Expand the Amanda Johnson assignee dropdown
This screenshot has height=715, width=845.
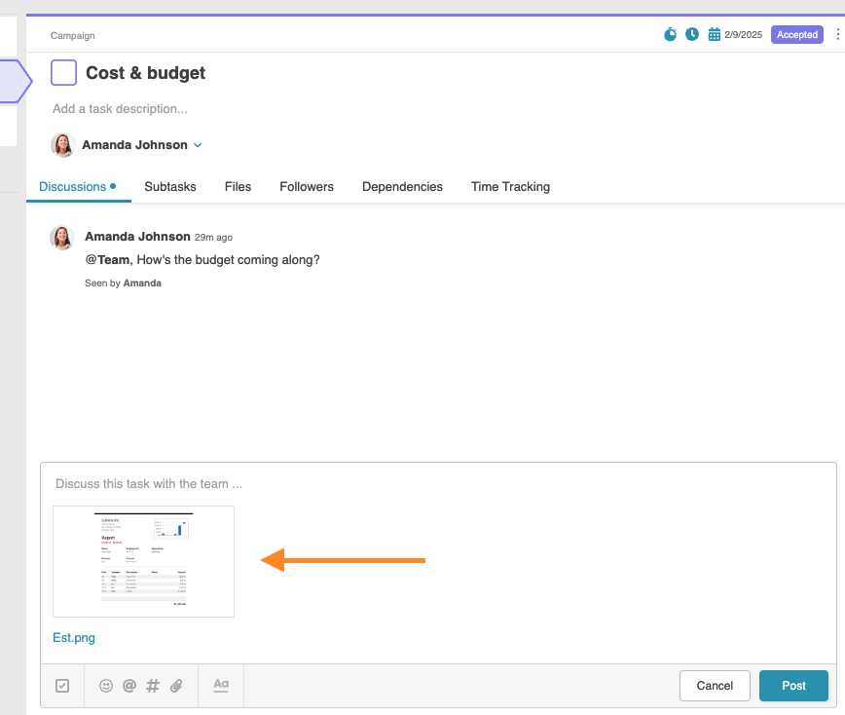pyautogui.click(x=198, y=145)
